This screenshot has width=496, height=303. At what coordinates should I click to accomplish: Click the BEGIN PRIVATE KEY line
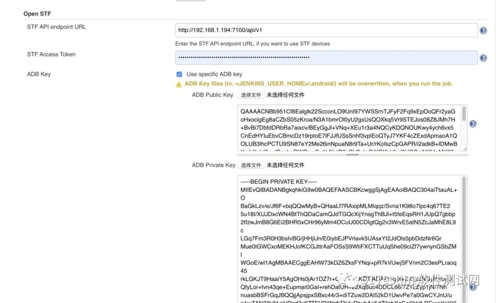click(278, 182)
